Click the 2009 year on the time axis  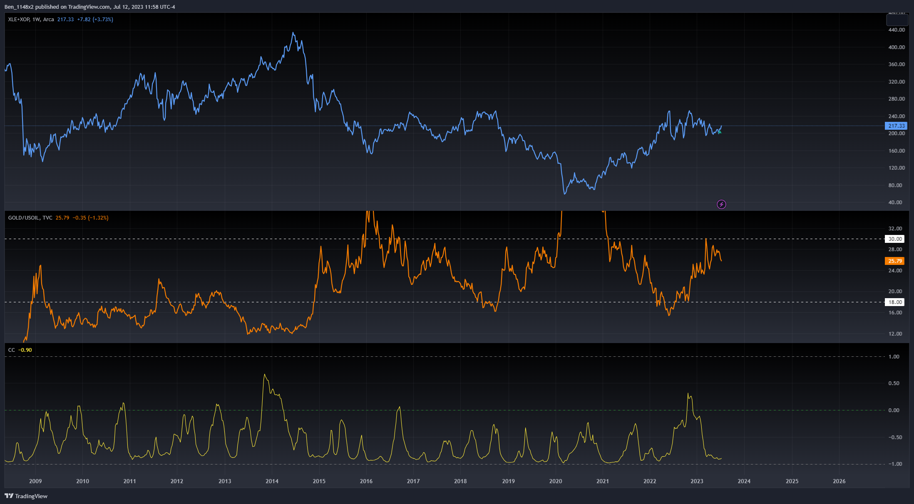[x=35, y=482]
